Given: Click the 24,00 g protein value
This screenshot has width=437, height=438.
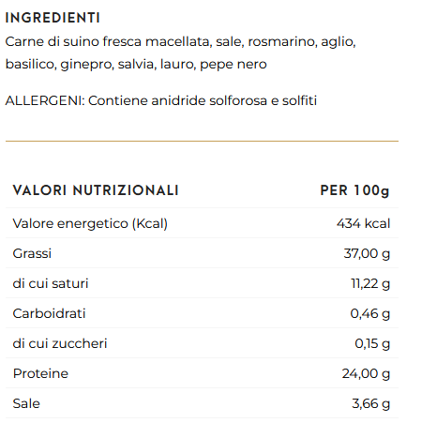Looking at the screenshot, I should [x=366, y=373].
